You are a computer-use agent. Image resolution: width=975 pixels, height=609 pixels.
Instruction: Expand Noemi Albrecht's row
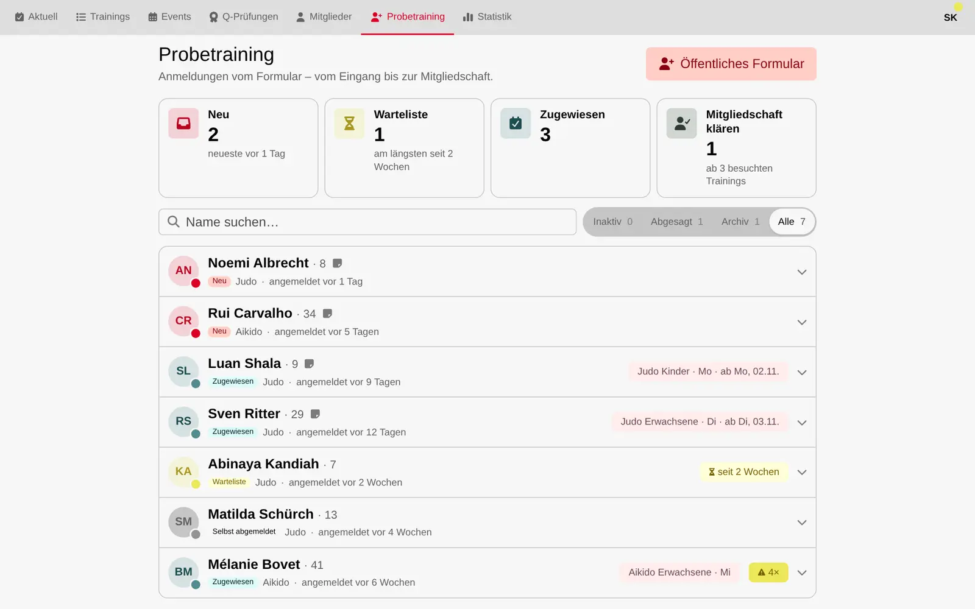(x=802, y=272)
